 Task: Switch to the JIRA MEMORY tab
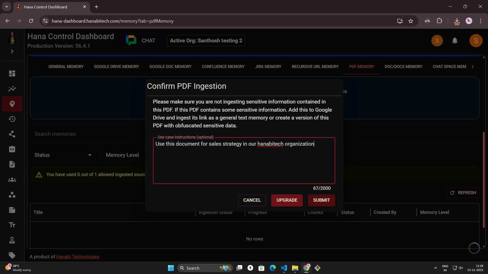268,66
